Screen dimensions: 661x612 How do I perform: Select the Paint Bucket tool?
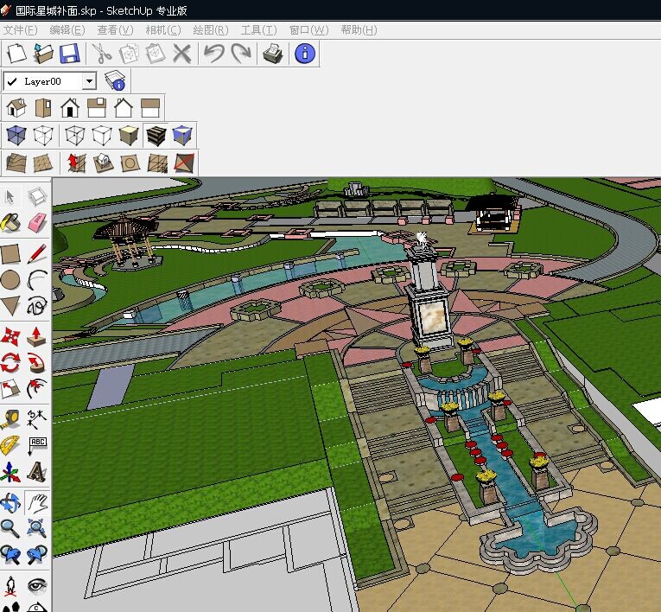tap(10, 223)
